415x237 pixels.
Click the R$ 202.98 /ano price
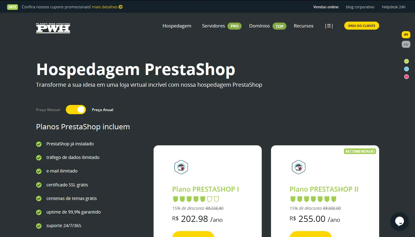(x=197, y=219)
